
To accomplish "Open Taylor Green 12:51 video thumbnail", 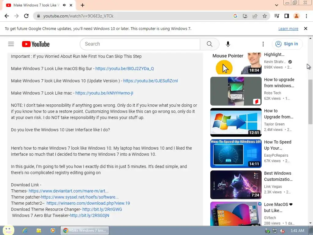I will pos(236,122).
